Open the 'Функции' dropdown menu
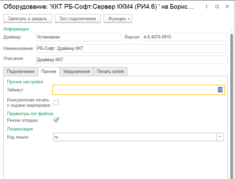The image size is (235, 179). [x=118, y=18]
